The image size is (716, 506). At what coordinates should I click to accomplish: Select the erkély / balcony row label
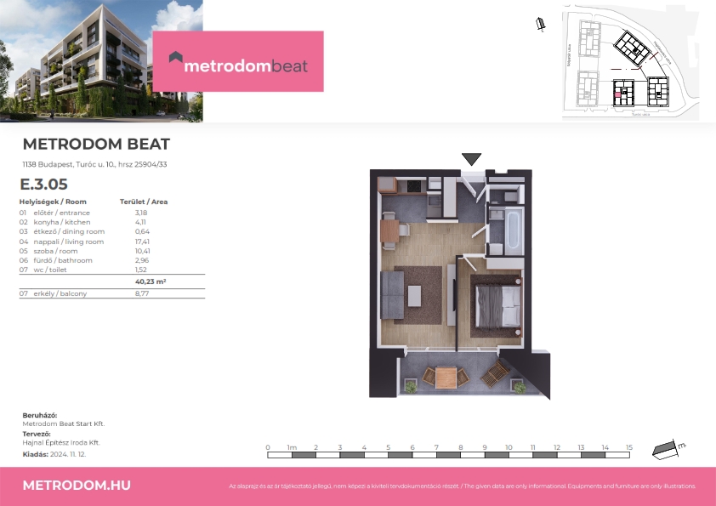[x=60, y=293]
